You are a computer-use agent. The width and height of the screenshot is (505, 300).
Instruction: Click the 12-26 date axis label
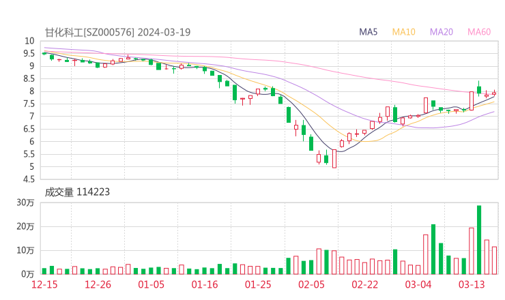(98, 284)
